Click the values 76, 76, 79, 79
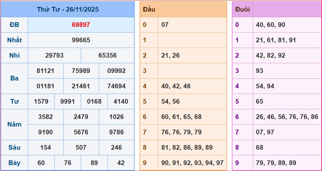 click(182, 132)
